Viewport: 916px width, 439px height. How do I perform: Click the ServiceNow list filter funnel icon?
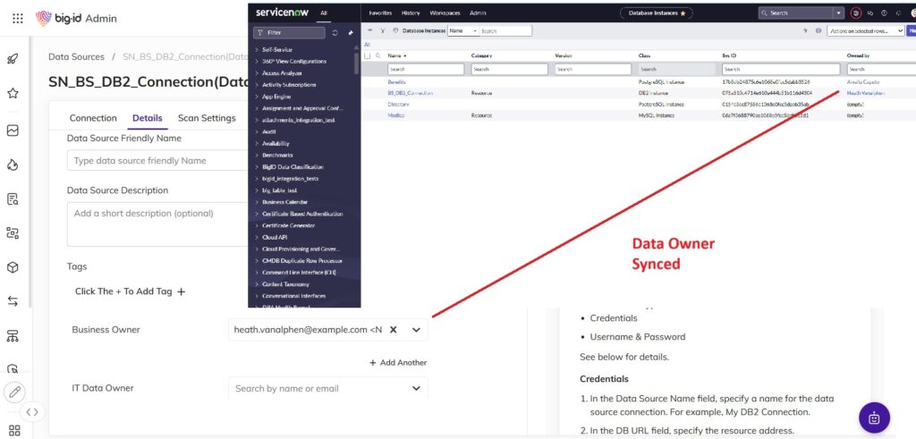382,30
